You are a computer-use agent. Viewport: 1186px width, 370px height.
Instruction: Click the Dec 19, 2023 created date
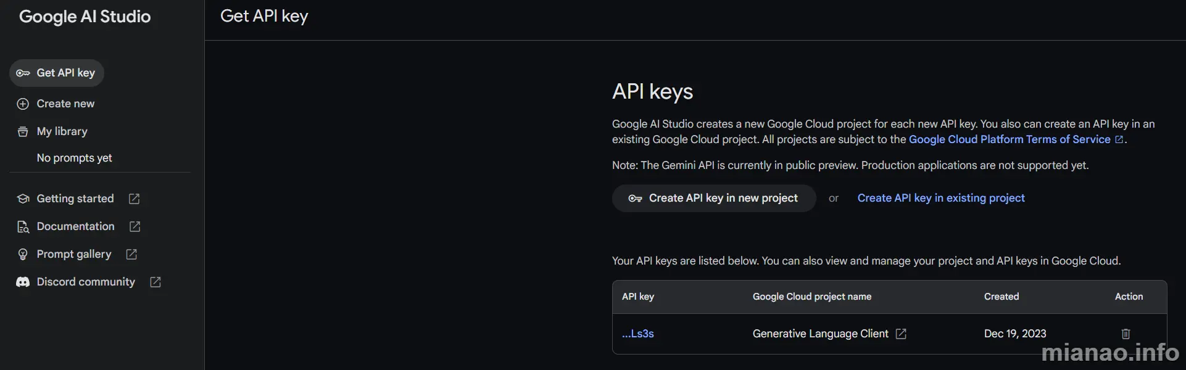coord(1015,334)
